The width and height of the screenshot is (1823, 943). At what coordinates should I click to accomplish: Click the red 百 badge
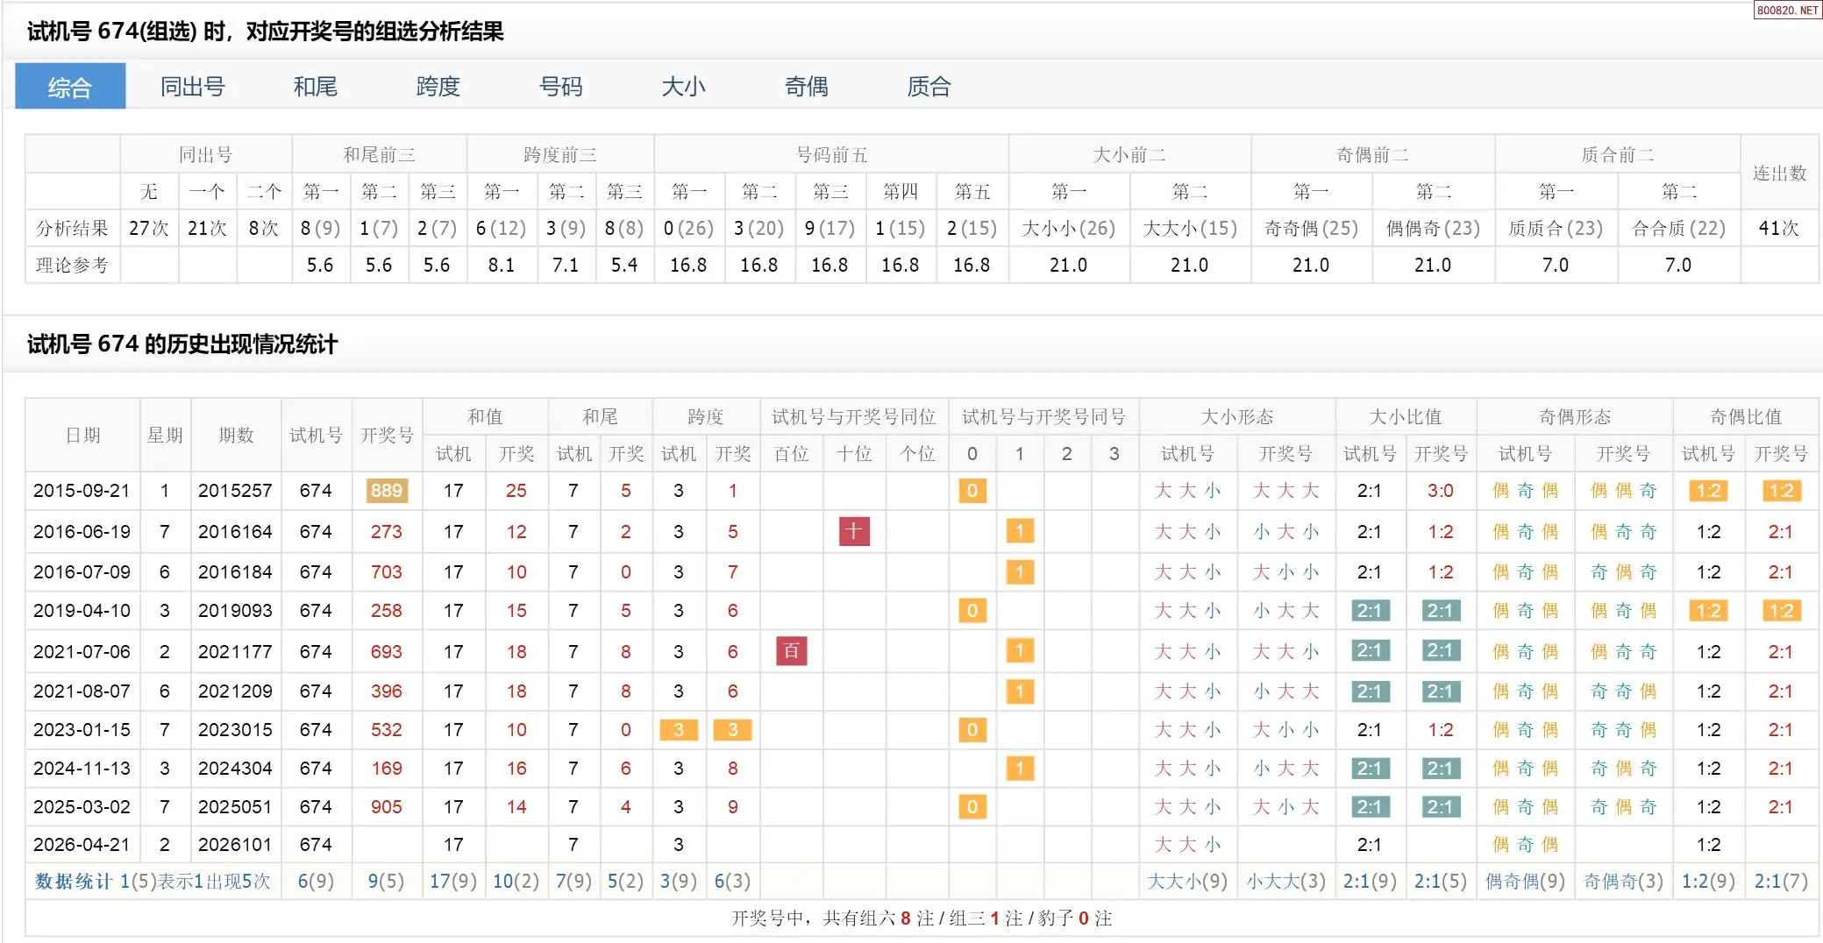click(x=791, y=651)
